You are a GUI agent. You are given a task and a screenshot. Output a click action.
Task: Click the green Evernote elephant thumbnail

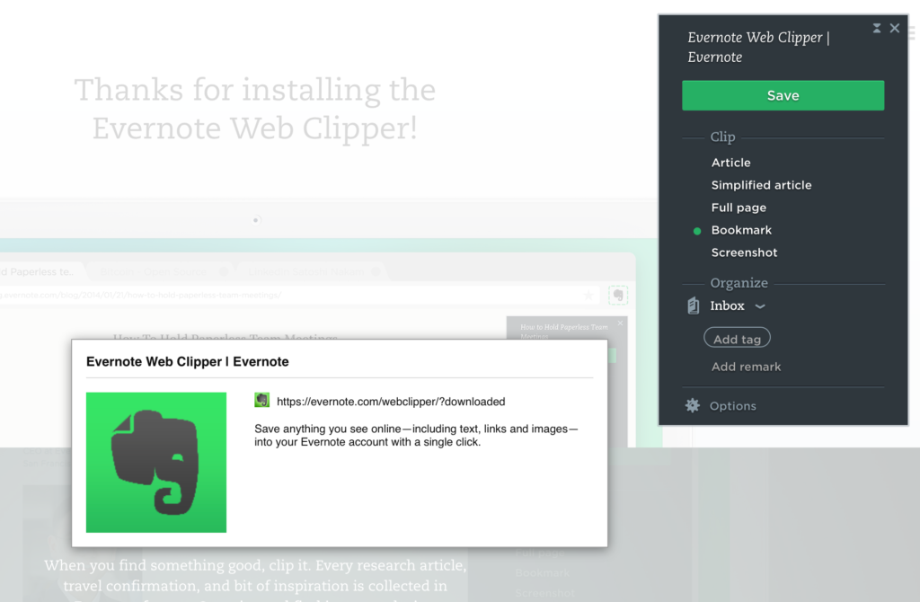coord(156,462)
